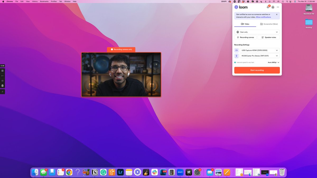This screenshot has height=178, width=317.
Task: Open the Apple menu
Action: pyautogui.click(x=3, y=1)
